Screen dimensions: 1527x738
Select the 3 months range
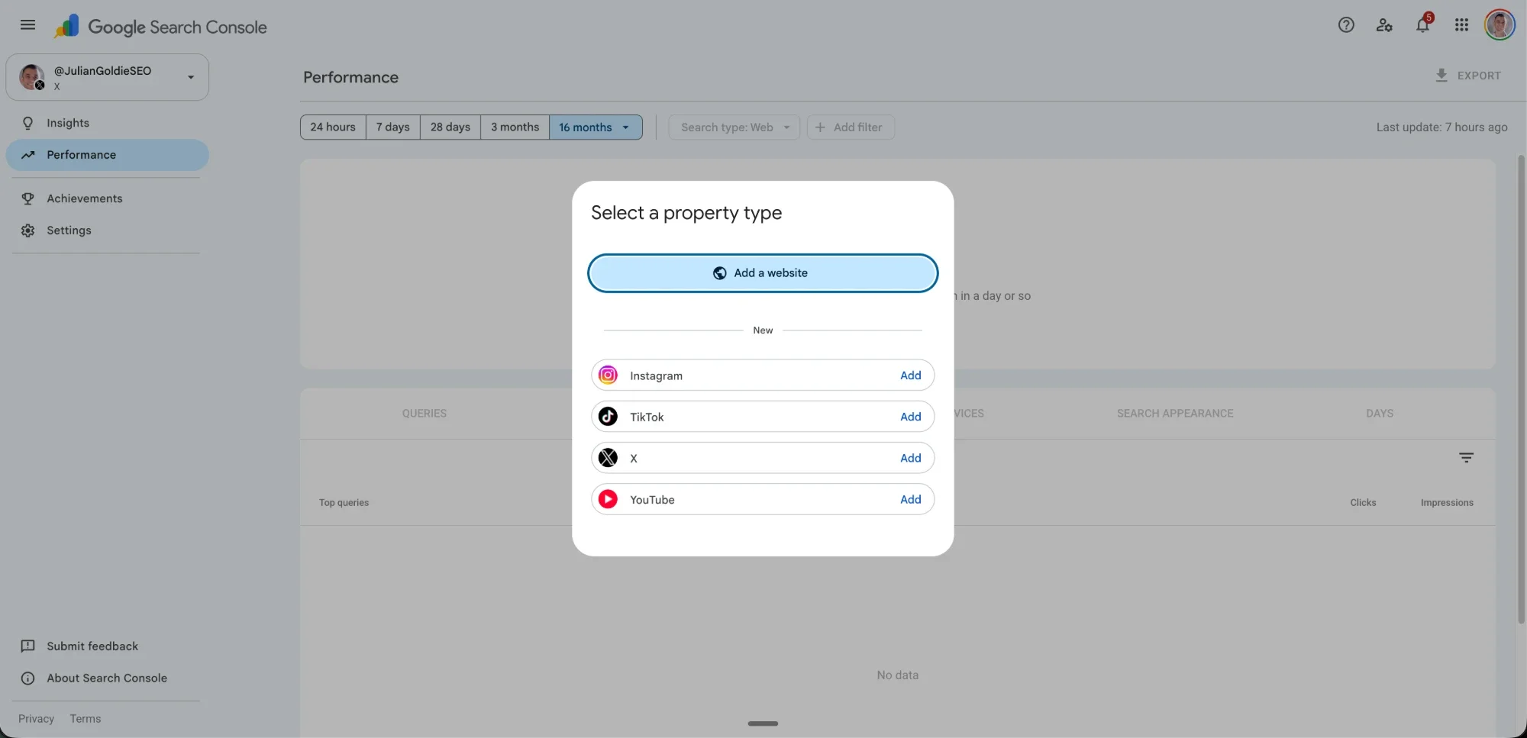point(515,127)
